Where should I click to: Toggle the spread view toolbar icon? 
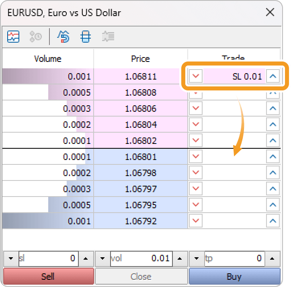[63, 37]
